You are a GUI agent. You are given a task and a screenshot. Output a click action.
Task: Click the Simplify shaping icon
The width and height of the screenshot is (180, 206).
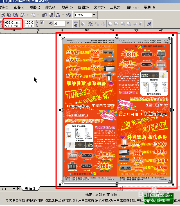129,24
